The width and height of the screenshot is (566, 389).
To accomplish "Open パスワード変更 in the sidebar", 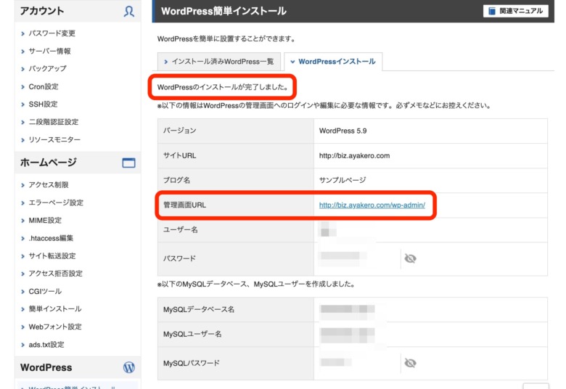I will coord(52,33).
